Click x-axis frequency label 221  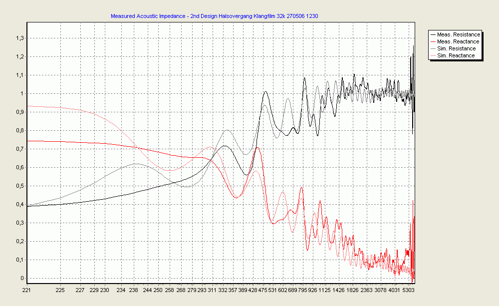26,290
